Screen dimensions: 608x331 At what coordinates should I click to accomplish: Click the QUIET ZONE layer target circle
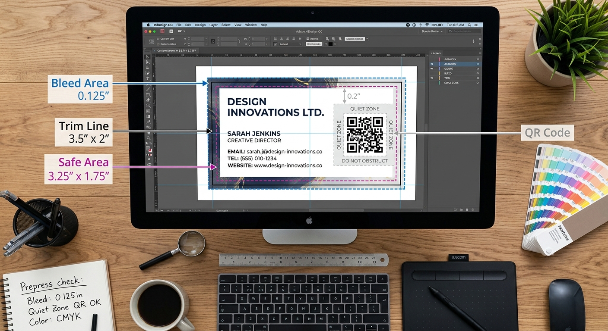click(478, 83)
